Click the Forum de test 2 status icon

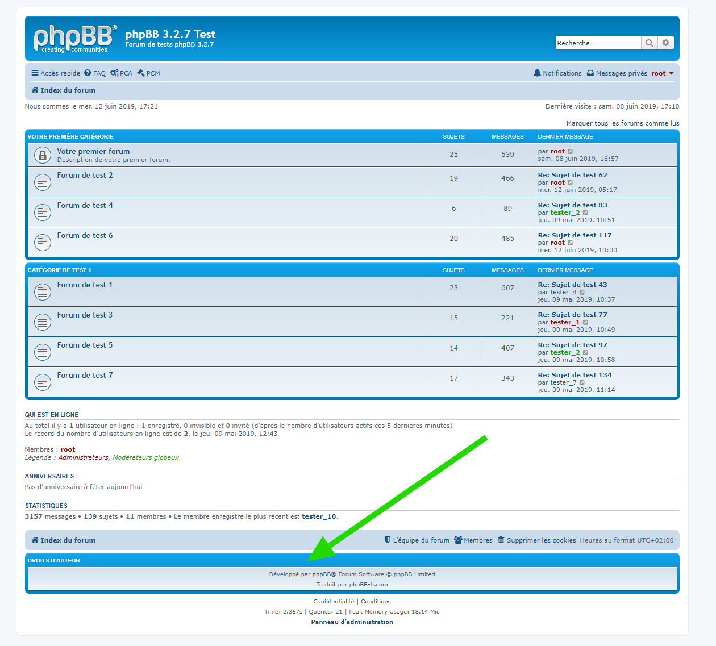[x=43, y=182]
